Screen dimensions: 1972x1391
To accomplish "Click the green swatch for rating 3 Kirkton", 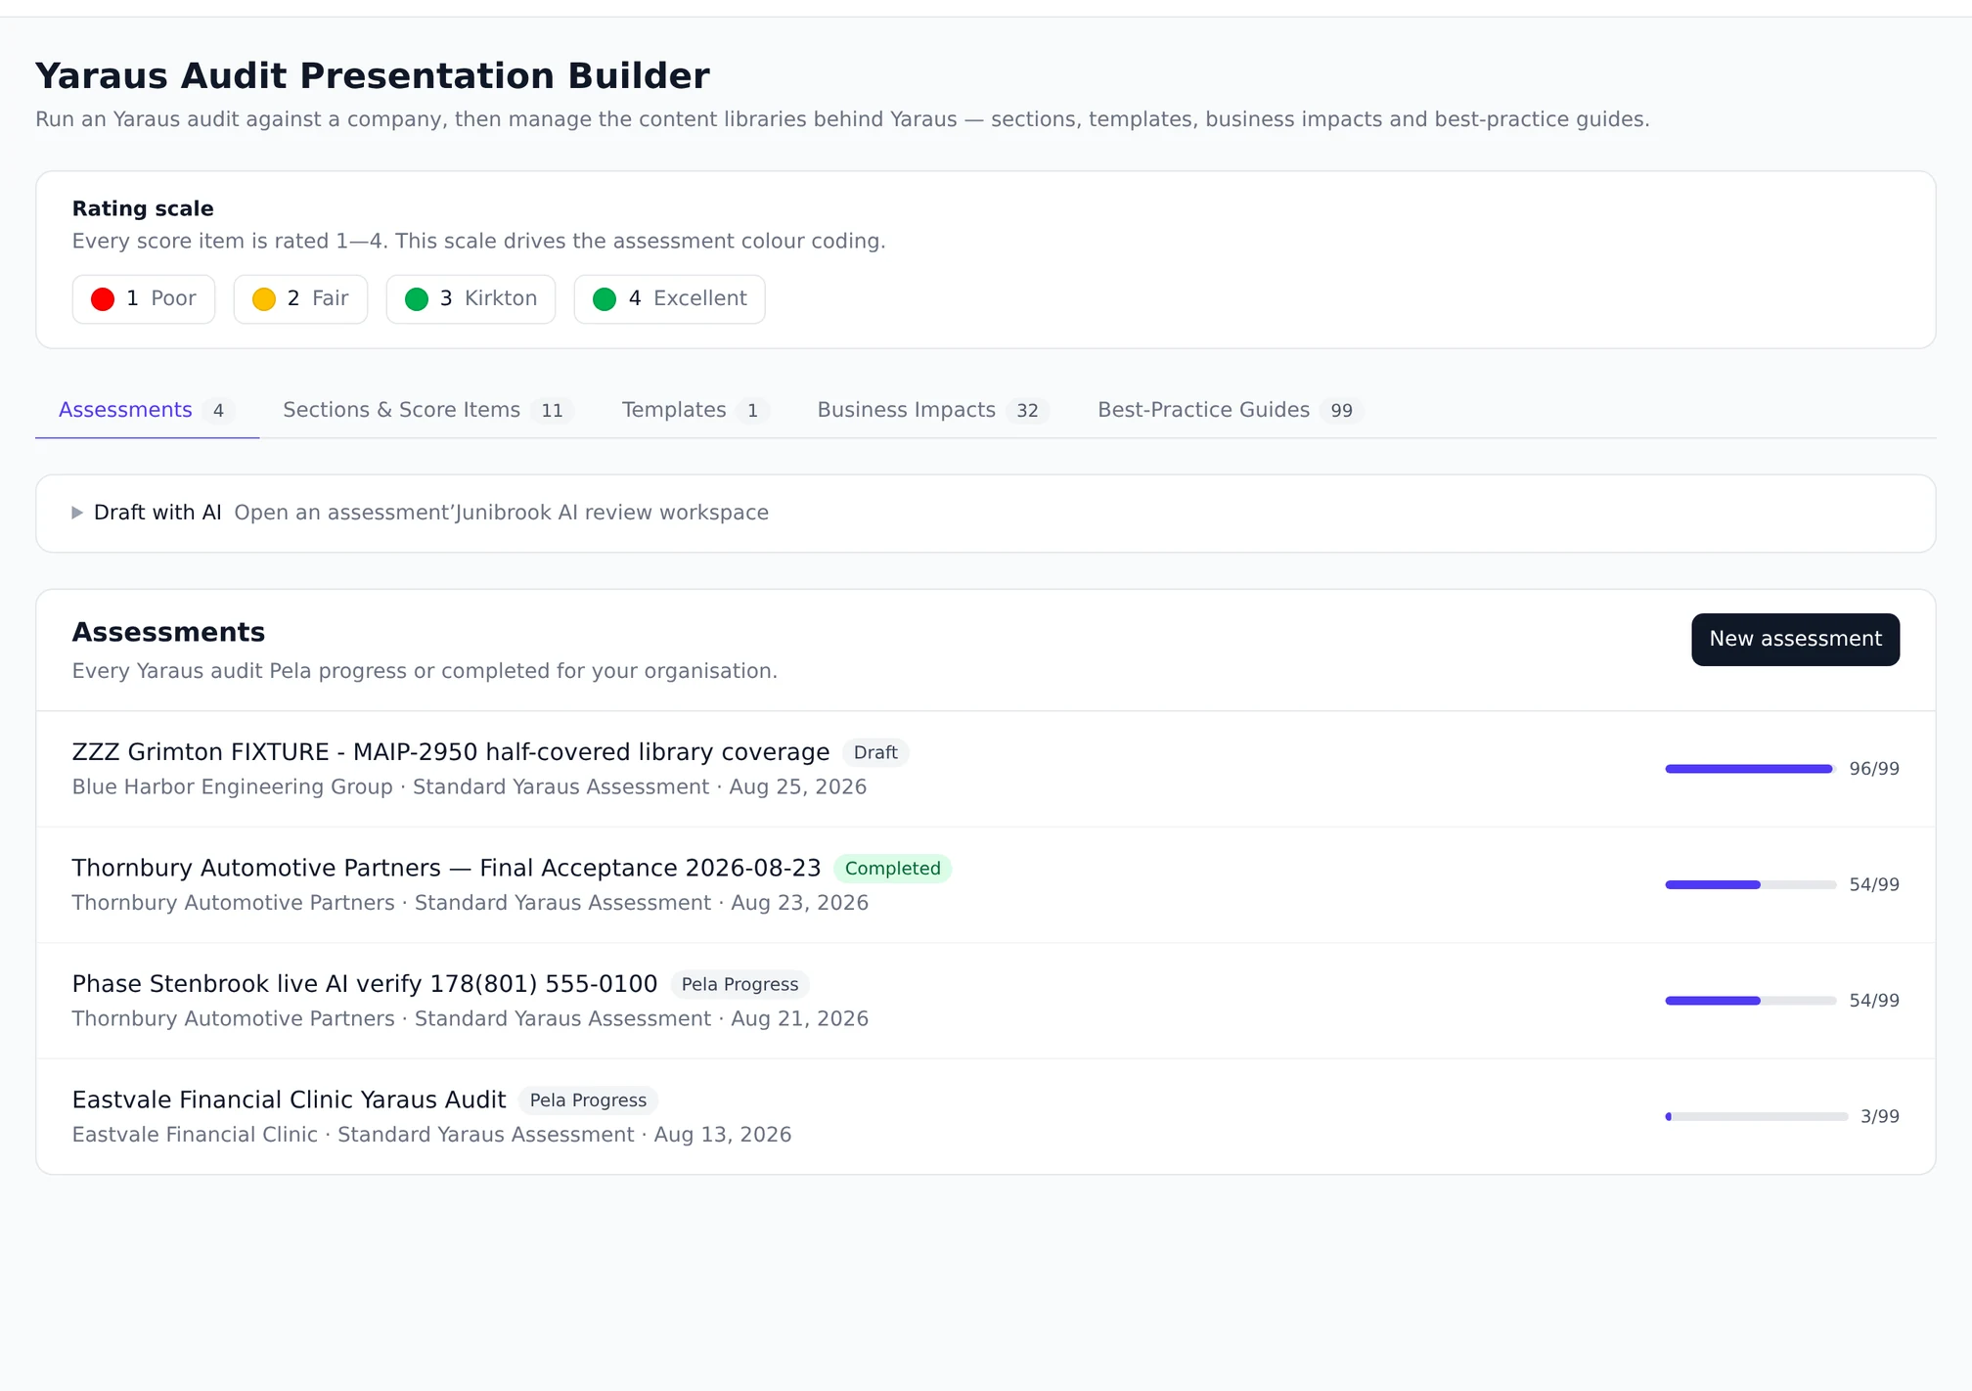I will [417, 299].
